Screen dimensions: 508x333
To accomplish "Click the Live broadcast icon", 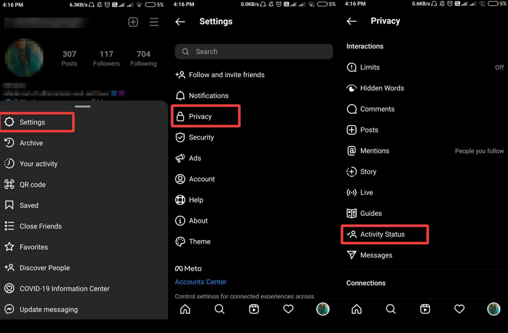I will pos(352,192).
